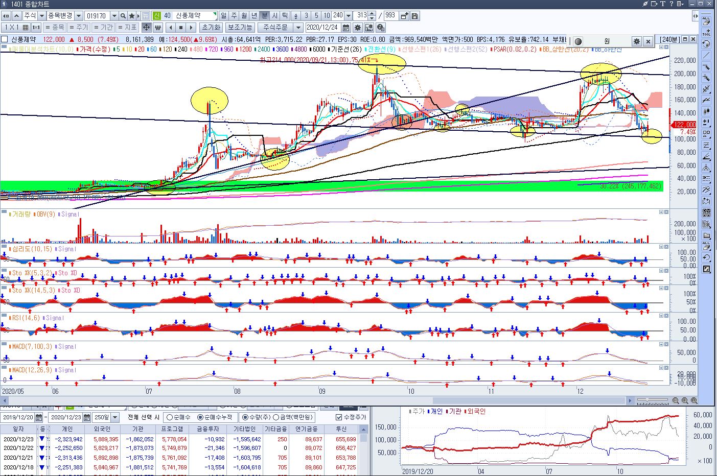This screenshot has height=476, width=717.
Task: Expand the 주식주문 dropdown arrow
Action: 299,28
